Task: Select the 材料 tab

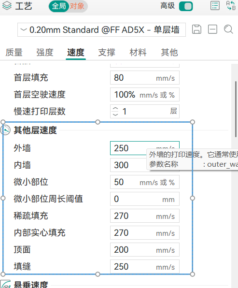Action: click(x=138, y=53)
